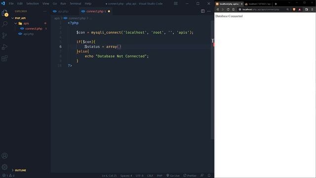Open the Run menu

pos(63,3)
